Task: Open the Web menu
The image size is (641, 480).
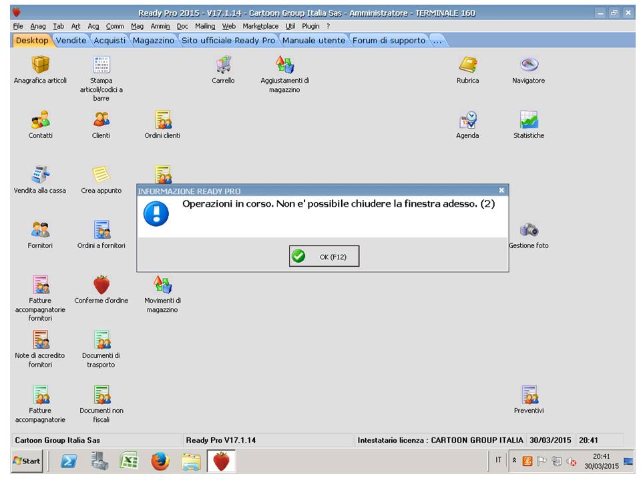Action: (x=229, y=26)
